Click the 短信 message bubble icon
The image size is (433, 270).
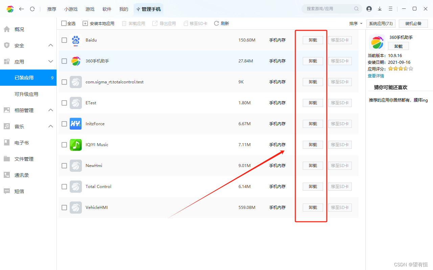click(x=7, y=191)
